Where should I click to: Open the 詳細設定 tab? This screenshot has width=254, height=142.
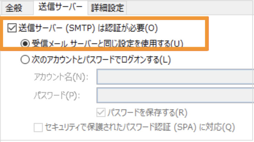107,8
